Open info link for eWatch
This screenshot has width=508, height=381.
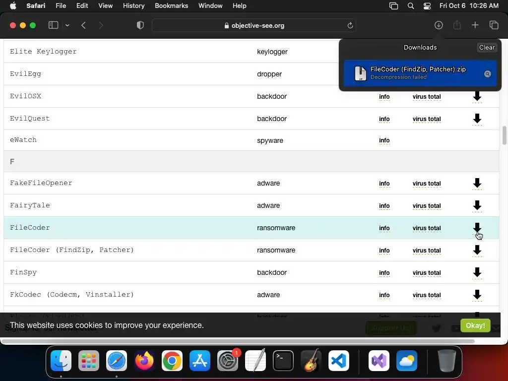pos(384,140)
